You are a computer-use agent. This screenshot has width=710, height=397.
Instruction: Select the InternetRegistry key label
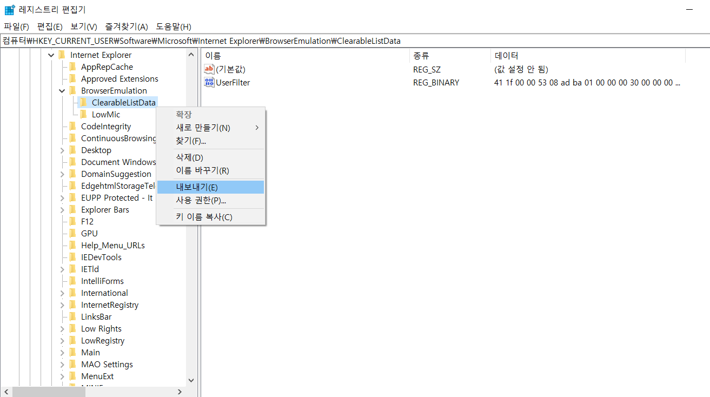pyautogui.click(x=110, y=305)
